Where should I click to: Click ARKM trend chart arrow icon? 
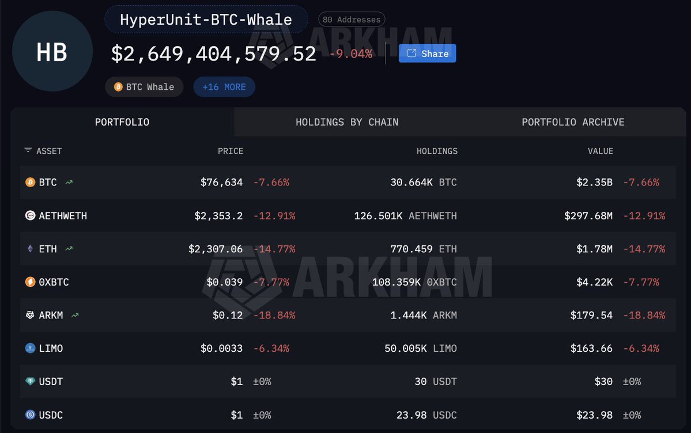[x=75, y=316]
